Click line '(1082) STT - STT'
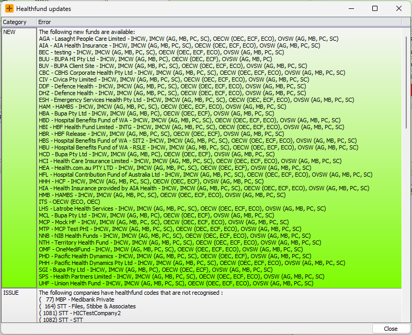The width and height of the screenshot is (412, 335). point(61,320)
